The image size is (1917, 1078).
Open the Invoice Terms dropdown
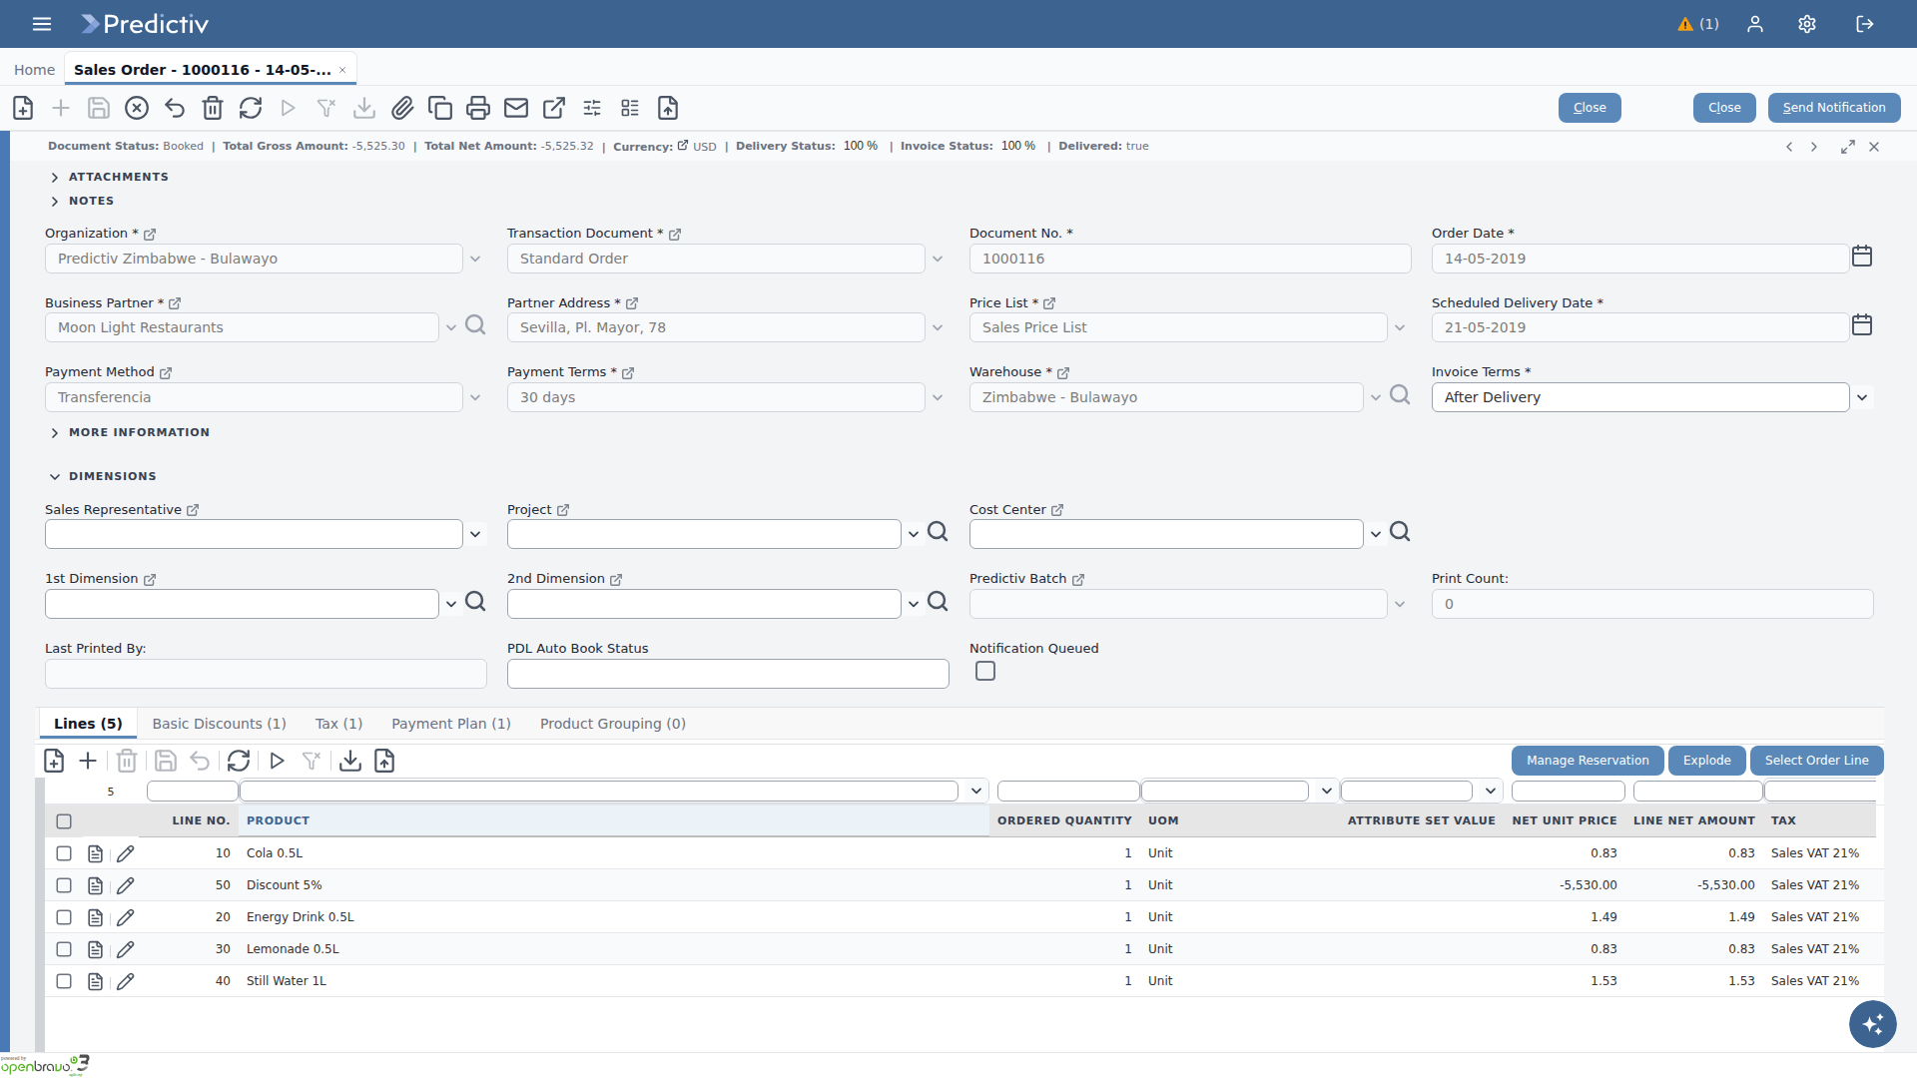click(1862, 397)
